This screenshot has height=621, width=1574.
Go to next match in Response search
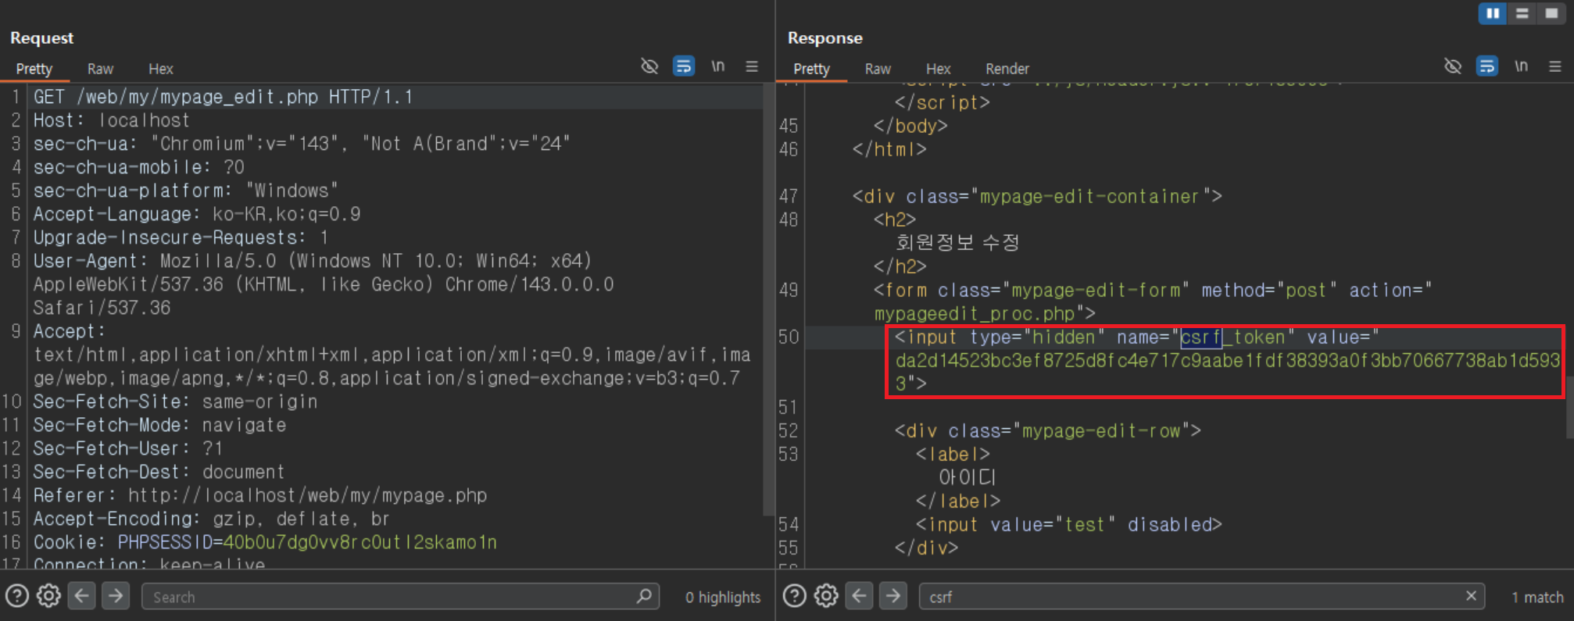click(x=893, y=596)
